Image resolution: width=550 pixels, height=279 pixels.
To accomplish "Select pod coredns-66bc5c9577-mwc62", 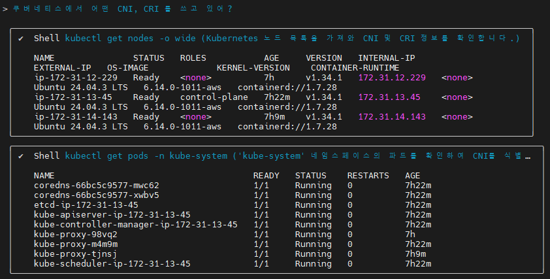I will pyautogui.click(x=97, y=186).
